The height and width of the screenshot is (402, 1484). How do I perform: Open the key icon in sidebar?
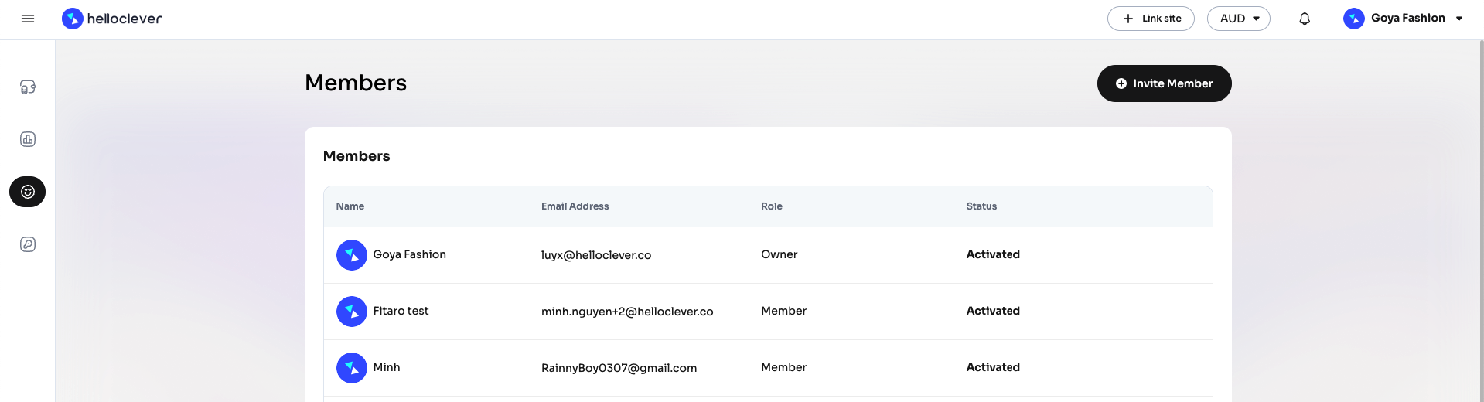pos(28,244)
